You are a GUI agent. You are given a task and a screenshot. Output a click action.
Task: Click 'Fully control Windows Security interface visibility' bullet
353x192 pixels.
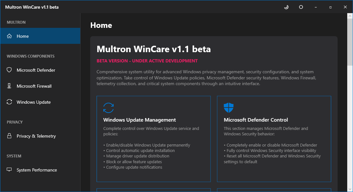click(270, 150)
